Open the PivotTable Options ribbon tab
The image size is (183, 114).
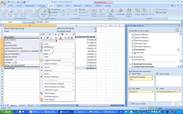[x=98, y=6]
